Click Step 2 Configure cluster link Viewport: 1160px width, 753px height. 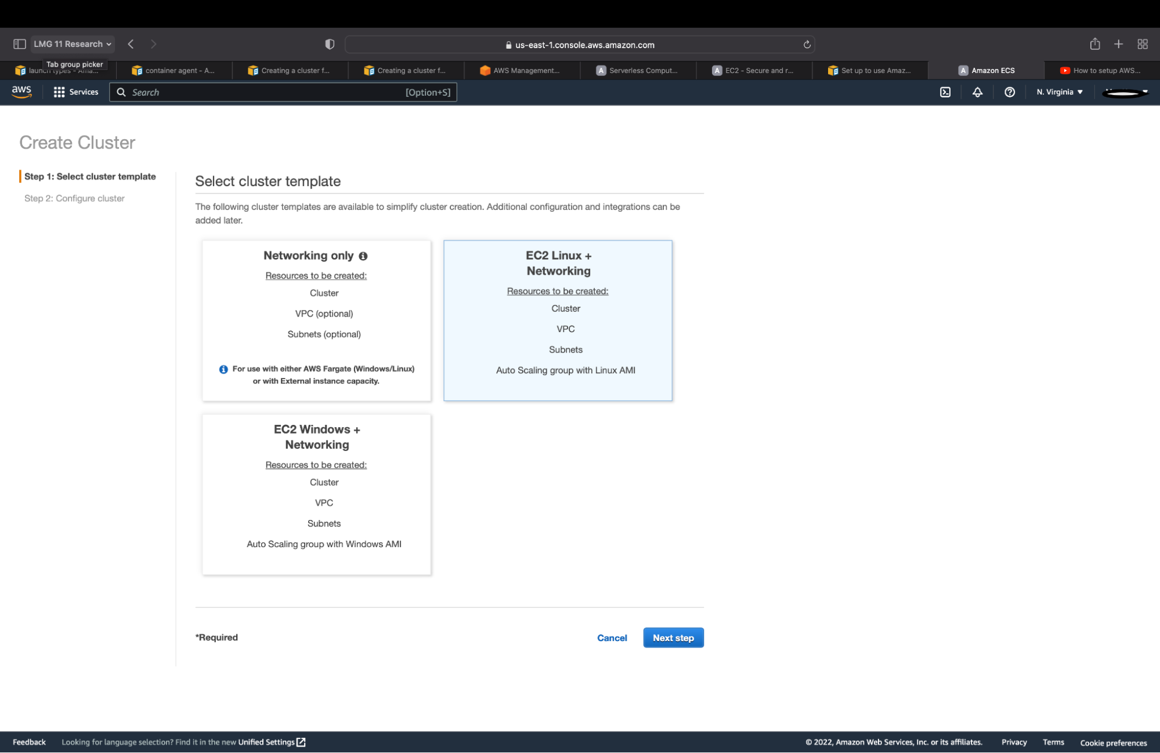pyautogui.click(x=74, y=198)
